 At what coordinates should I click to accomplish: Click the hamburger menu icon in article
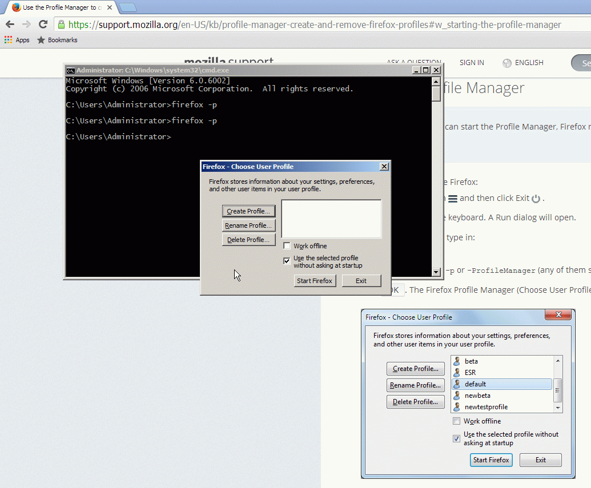click(453, 199)
